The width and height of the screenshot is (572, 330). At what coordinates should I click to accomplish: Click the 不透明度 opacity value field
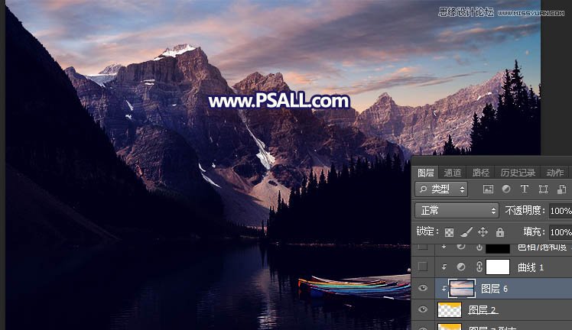click(x=561, y=211)
